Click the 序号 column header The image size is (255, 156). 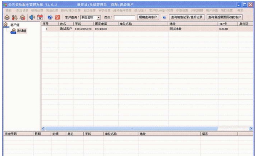(50, 24)
